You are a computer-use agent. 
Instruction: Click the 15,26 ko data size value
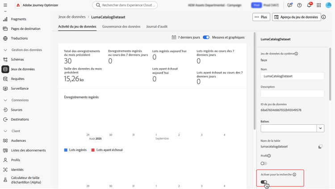[74, 79]
